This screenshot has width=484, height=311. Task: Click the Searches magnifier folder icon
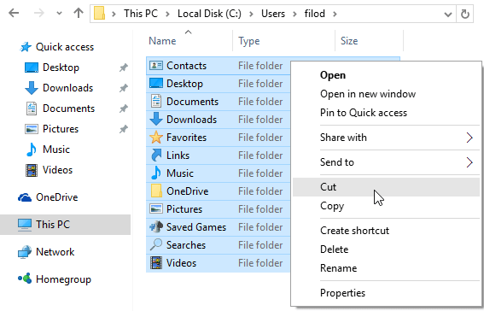(156, 245)
